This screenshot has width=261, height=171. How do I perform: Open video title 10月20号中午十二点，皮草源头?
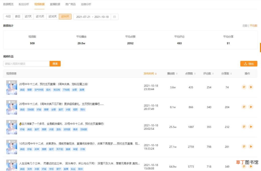79,143
